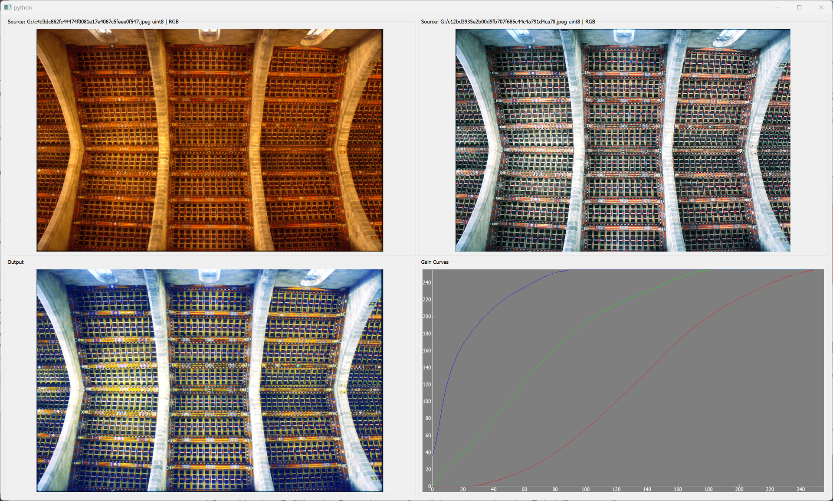
Task: Click the blue-tinted right source image
Action: click(623, 140)
